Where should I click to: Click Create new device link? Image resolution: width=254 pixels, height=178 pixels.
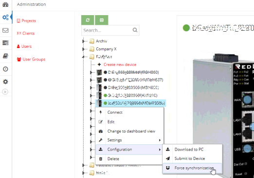click(x=120, y=64)
